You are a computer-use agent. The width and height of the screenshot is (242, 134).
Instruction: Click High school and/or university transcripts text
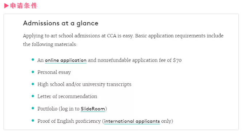coord(84,84)
